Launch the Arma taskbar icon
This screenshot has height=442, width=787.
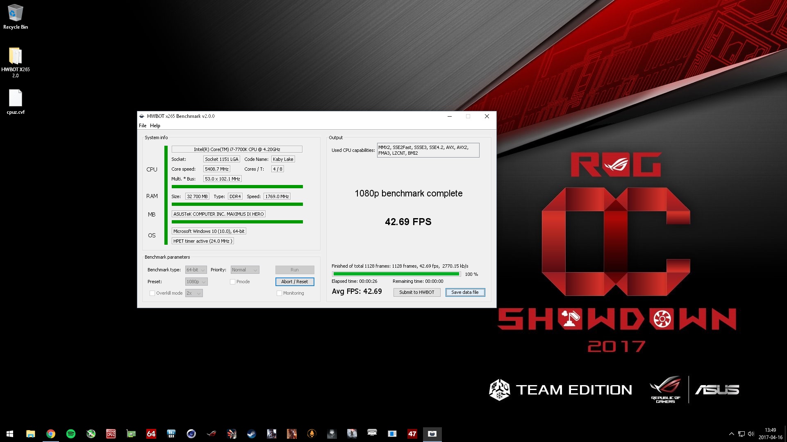[x=372, y=433]
